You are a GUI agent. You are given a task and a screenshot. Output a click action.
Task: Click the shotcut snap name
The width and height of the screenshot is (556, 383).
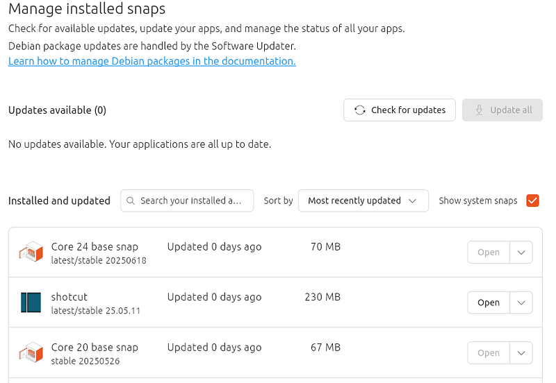tap(69, 297)
